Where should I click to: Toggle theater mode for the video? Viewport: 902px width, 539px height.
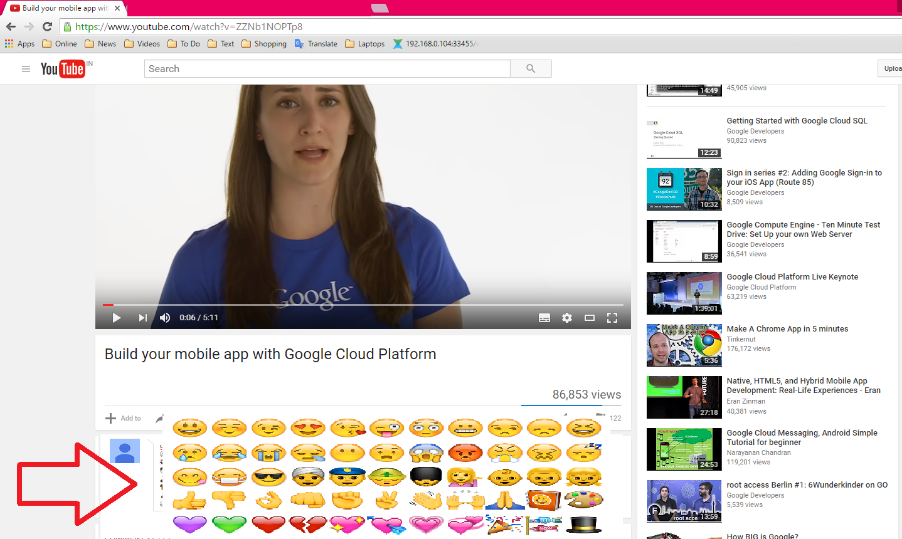click(590, 318)
